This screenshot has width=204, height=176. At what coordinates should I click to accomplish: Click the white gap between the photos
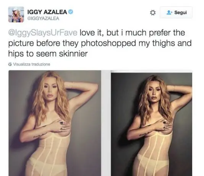[x=106, y=123]
